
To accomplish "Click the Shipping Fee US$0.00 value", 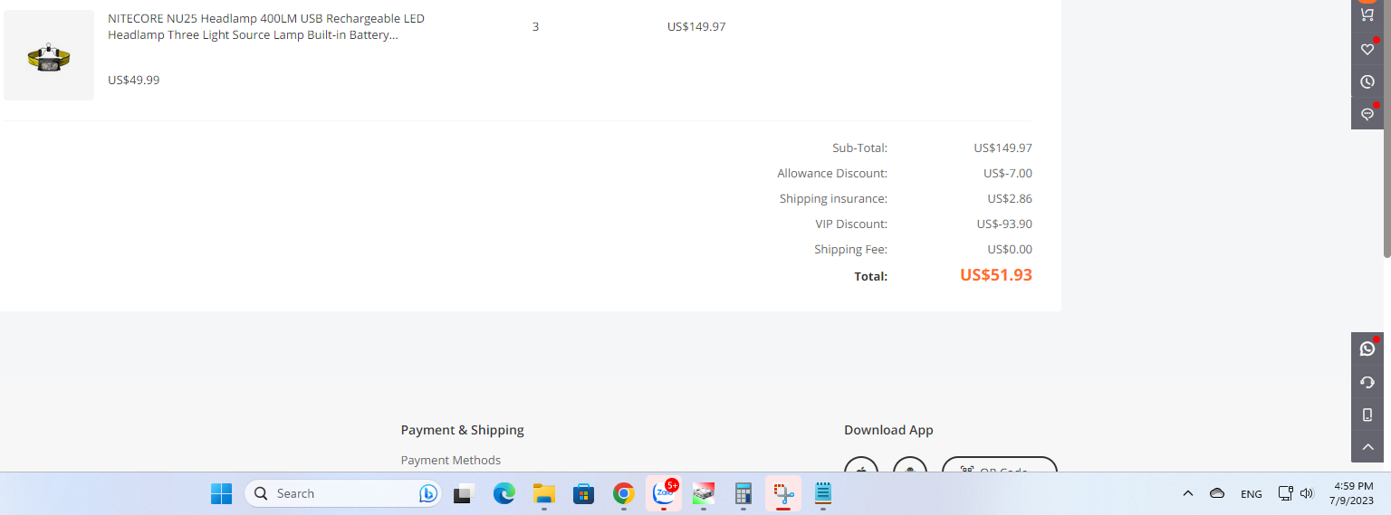I will pos(1010,249).
